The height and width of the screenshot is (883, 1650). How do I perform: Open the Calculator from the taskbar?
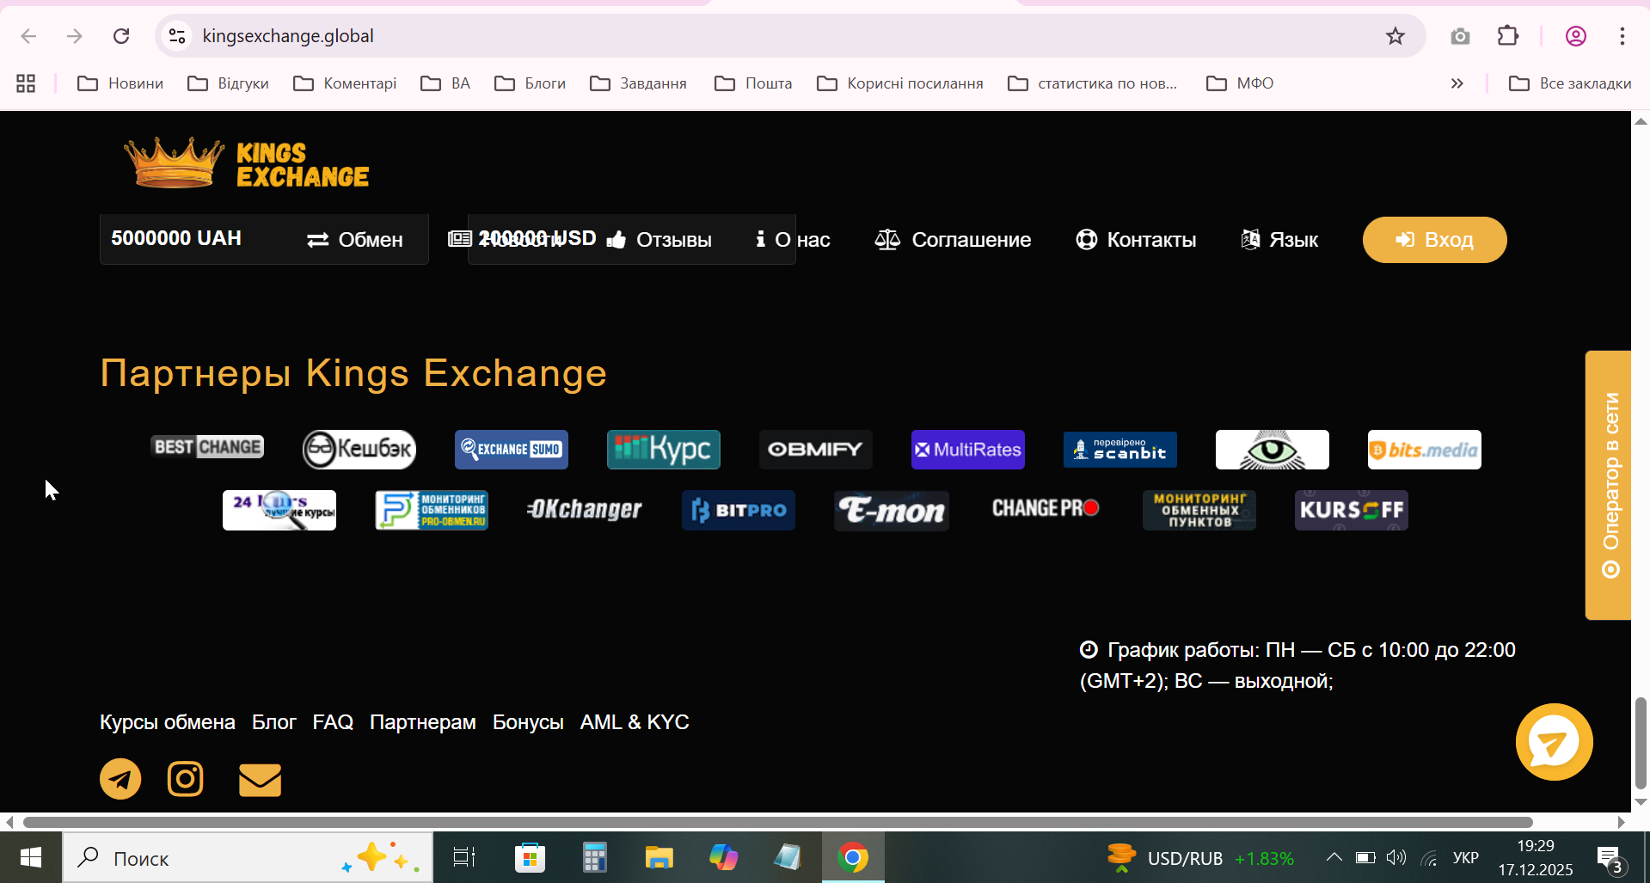tap(594, 857)
